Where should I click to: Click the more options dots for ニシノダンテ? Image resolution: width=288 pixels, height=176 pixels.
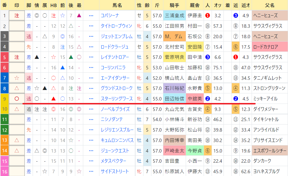coord(91,120)
